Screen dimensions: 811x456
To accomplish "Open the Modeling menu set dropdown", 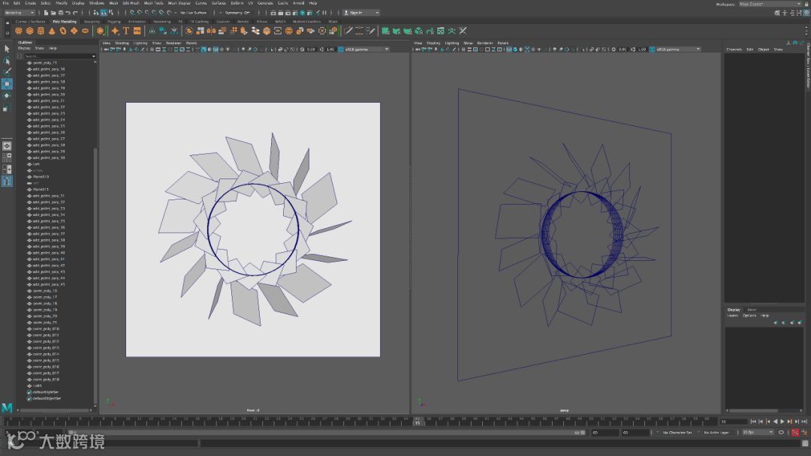I will click(20, 13).
